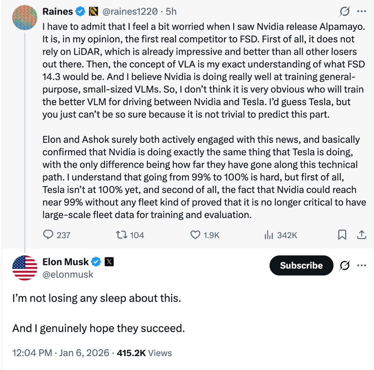Open Raines' profile picture
Screen dimensions: 374x370
(25, 18)
